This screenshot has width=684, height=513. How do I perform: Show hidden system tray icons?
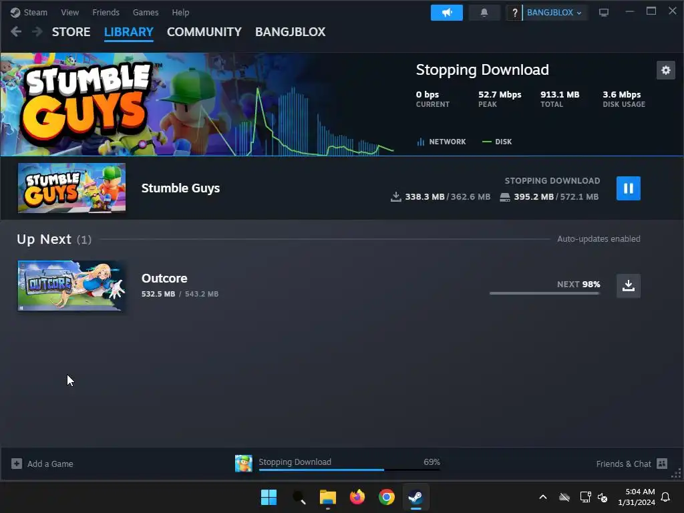(x=543, y=497)
